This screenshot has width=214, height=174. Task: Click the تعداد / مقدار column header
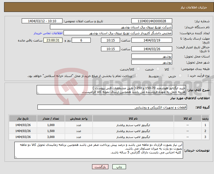51,118
